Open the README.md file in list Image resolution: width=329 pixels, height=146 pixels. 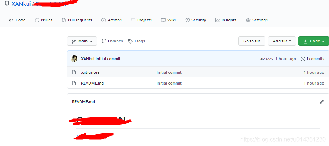click(92, 83)
